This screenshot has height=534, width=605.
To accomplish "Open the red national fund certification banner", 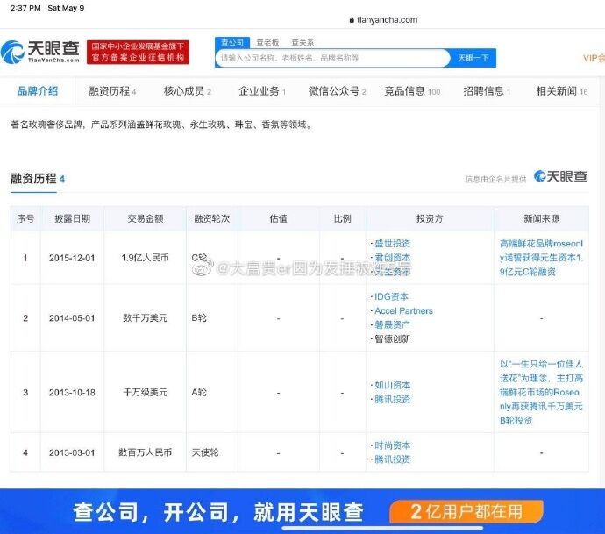I will coord(138,52).
